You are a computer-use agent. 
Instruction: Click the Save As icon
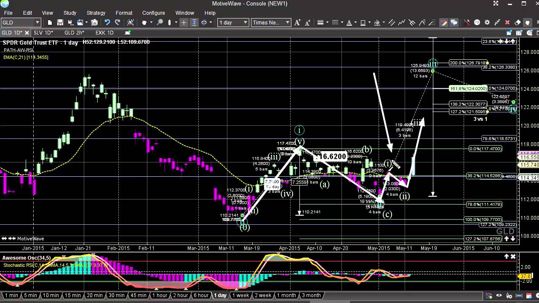click(x=70, y=22)
